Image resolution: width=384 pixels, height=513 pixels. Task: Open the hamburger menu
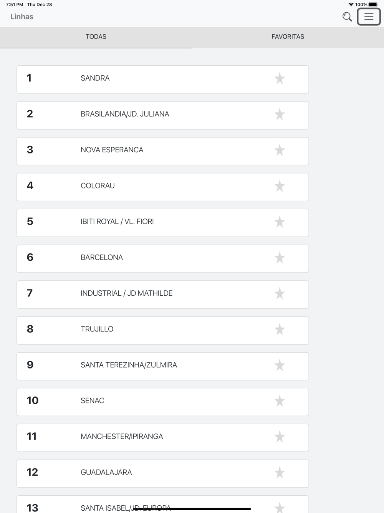369,17
